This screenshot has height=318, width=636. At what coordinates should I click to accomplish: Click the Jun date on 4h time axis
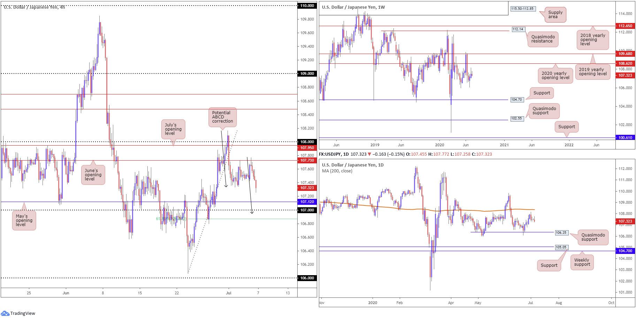click(x=66, y=293)
